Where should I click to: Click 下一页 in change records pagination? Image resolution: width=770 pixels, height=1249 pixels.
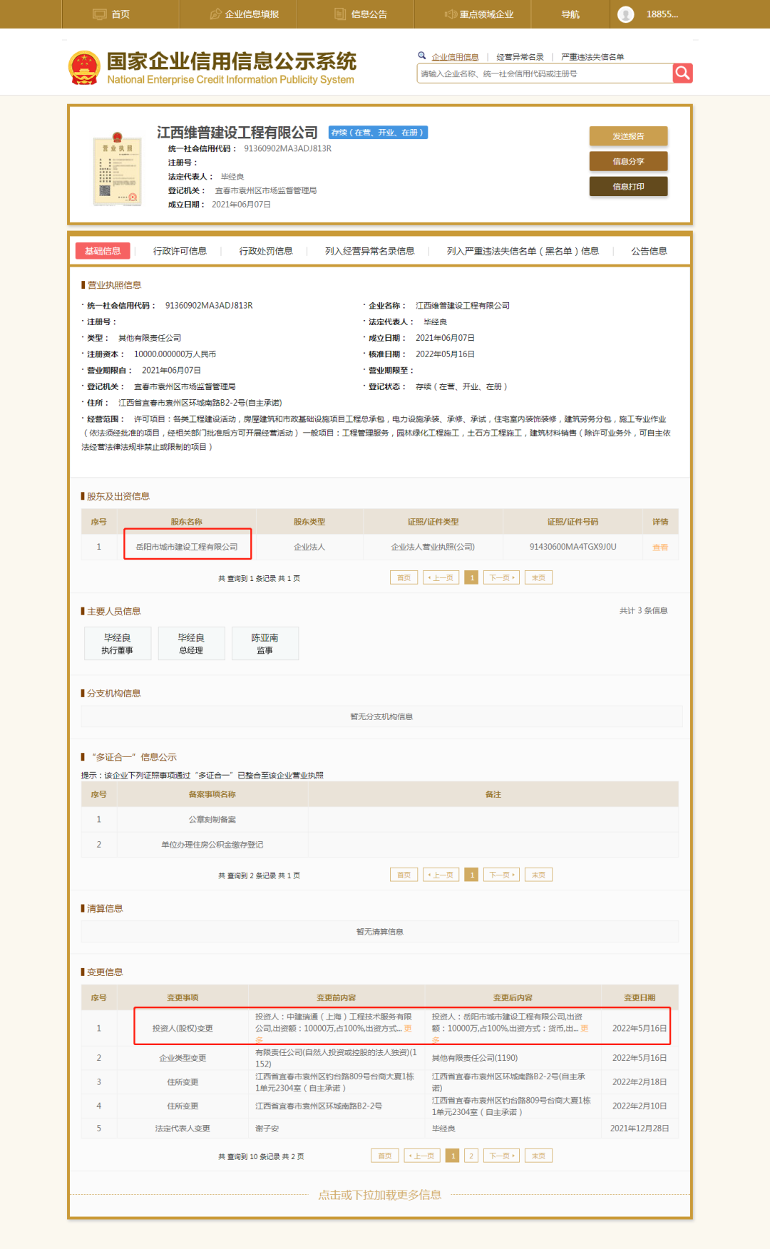click(501, 1156)
